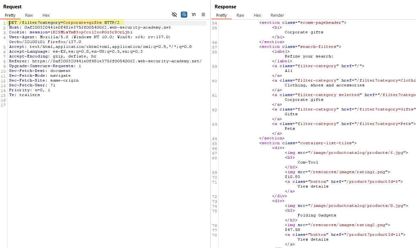Click the products/6.jpg image tag
The width and height of the screenshot is (416, 248).
pos(347,153)
